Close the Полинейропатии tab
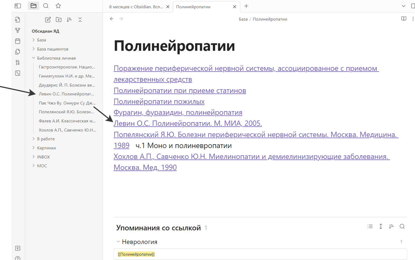This screenshot has width=415, height=260. tap(235, 7)
